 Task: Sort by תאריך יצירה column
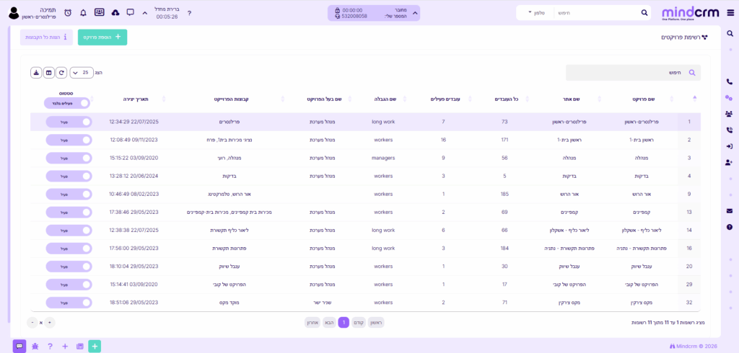(136, 99)
